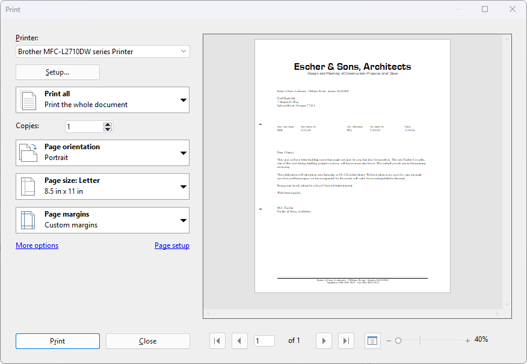Open the More options link
The height and width of the screenshot is (364, 527).
coord(37,245)
